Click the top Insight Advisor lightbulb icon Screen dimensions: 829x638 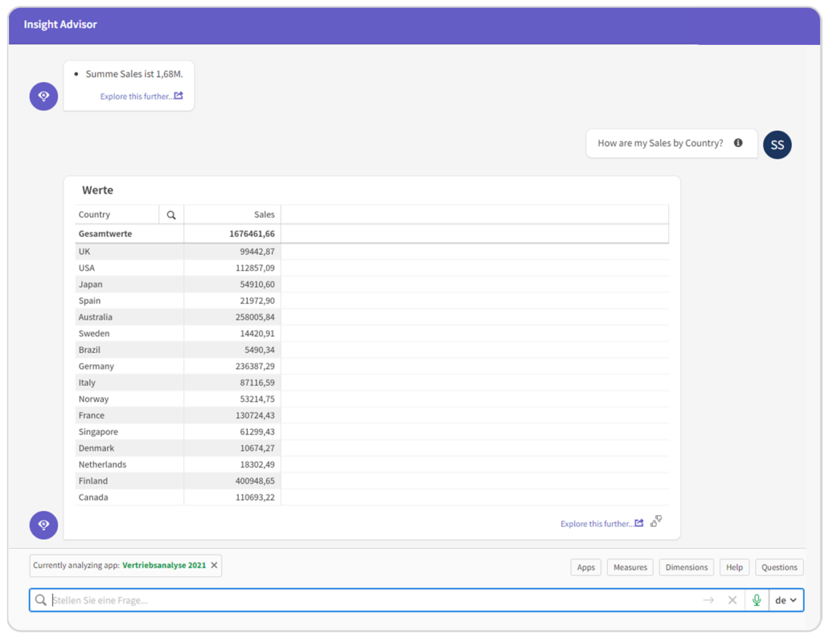click(43, 96)
